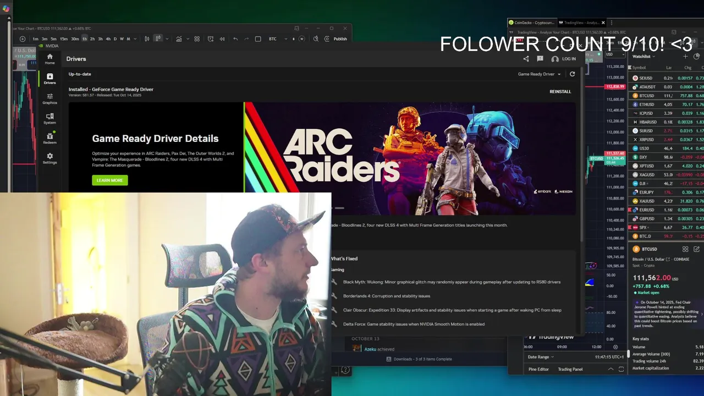This screenshot has height=396, width=704.
Task: Click Borderlands 4 fixed issue entry
Action: click(387, 296)
